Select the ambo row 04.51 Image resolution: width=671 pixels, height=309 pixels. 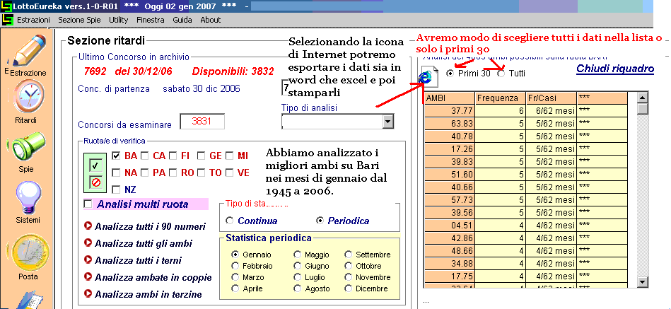(x=526, y=225)
